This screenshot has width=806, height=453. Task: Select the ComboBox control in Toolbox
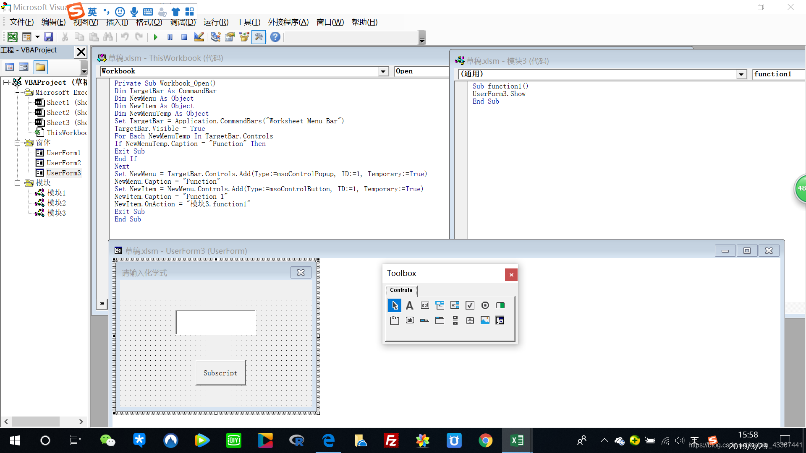(x=440, y=305)
